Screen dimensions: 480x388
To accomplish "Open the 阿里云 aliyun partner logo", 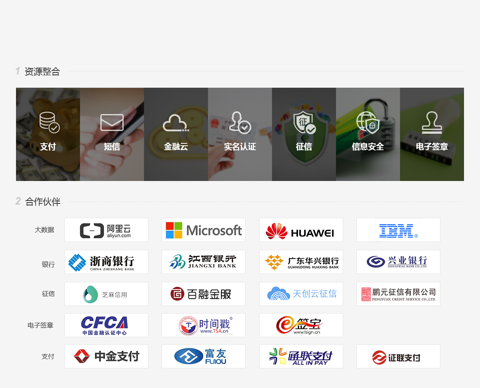I will (x=106, y=230).
